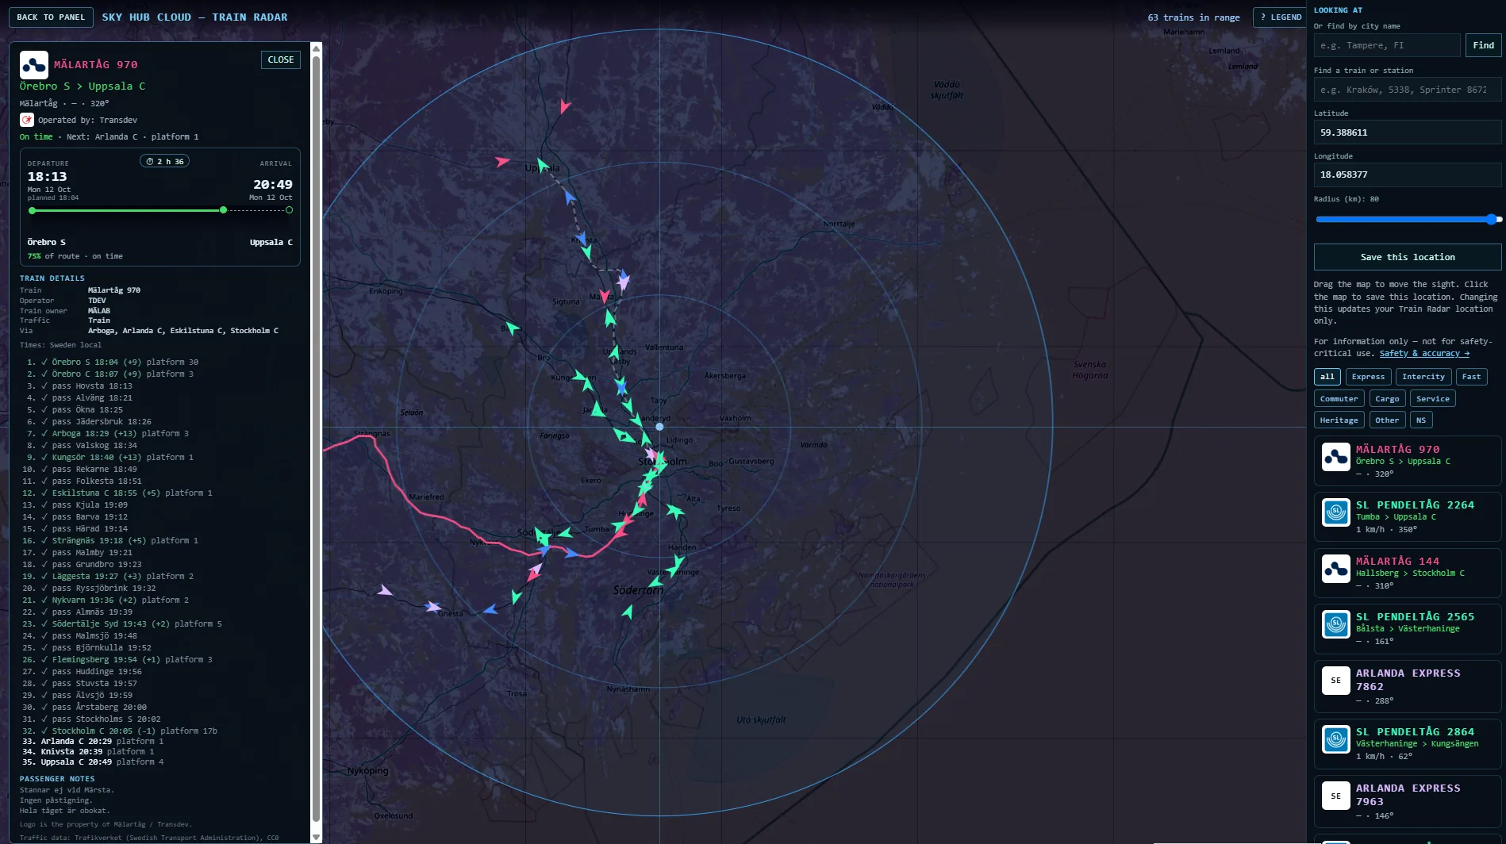
Task: Click the Mälartåg 970 card logo in train list
Action: pyautogui.click(x=1336, y=457)
